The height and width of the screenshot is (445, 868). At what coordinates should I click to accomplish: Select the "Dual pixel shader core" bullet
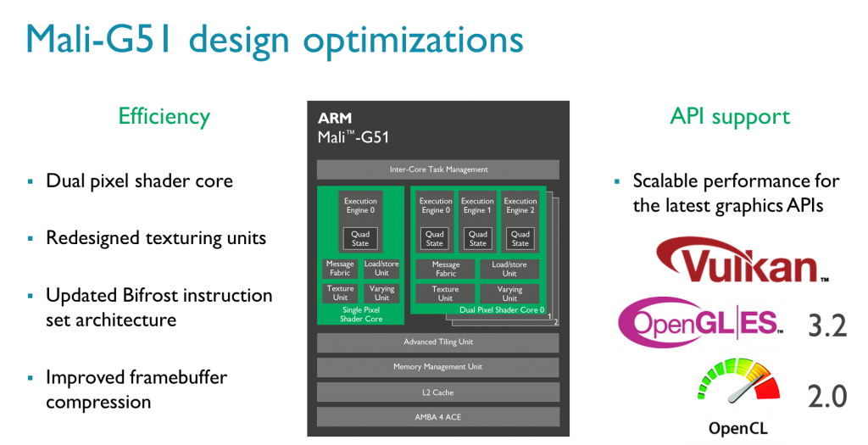139,181
